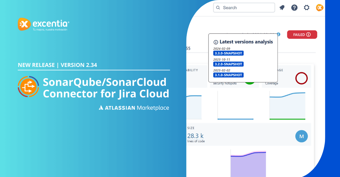Viewport: 340px width, 177px height.
Task: Click the coverage trend chart
Action: pyautogui.click(x=287, y=105)
